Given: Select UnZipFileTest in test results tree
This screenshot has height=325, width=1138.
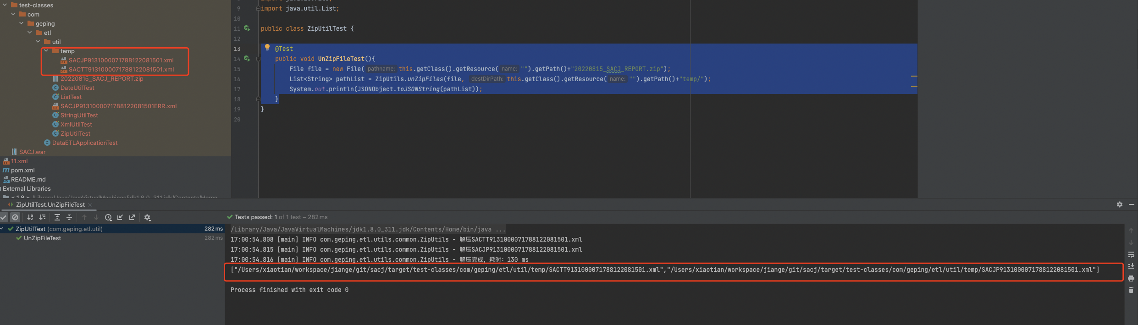Looking at the screenshot, I should click(x=42, y=238).
